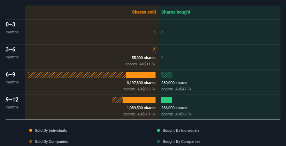Click the 6–9 months row label
This screenshot has height=146, width=286.
pos(12,78)
